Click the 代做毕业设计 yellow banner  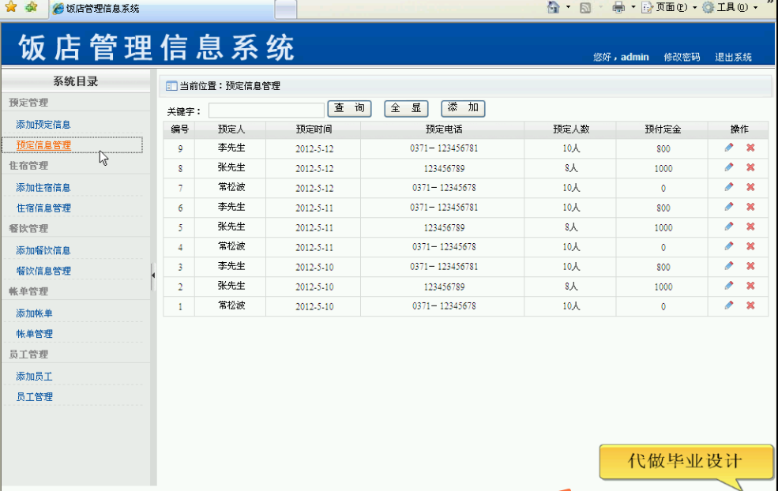686,462
